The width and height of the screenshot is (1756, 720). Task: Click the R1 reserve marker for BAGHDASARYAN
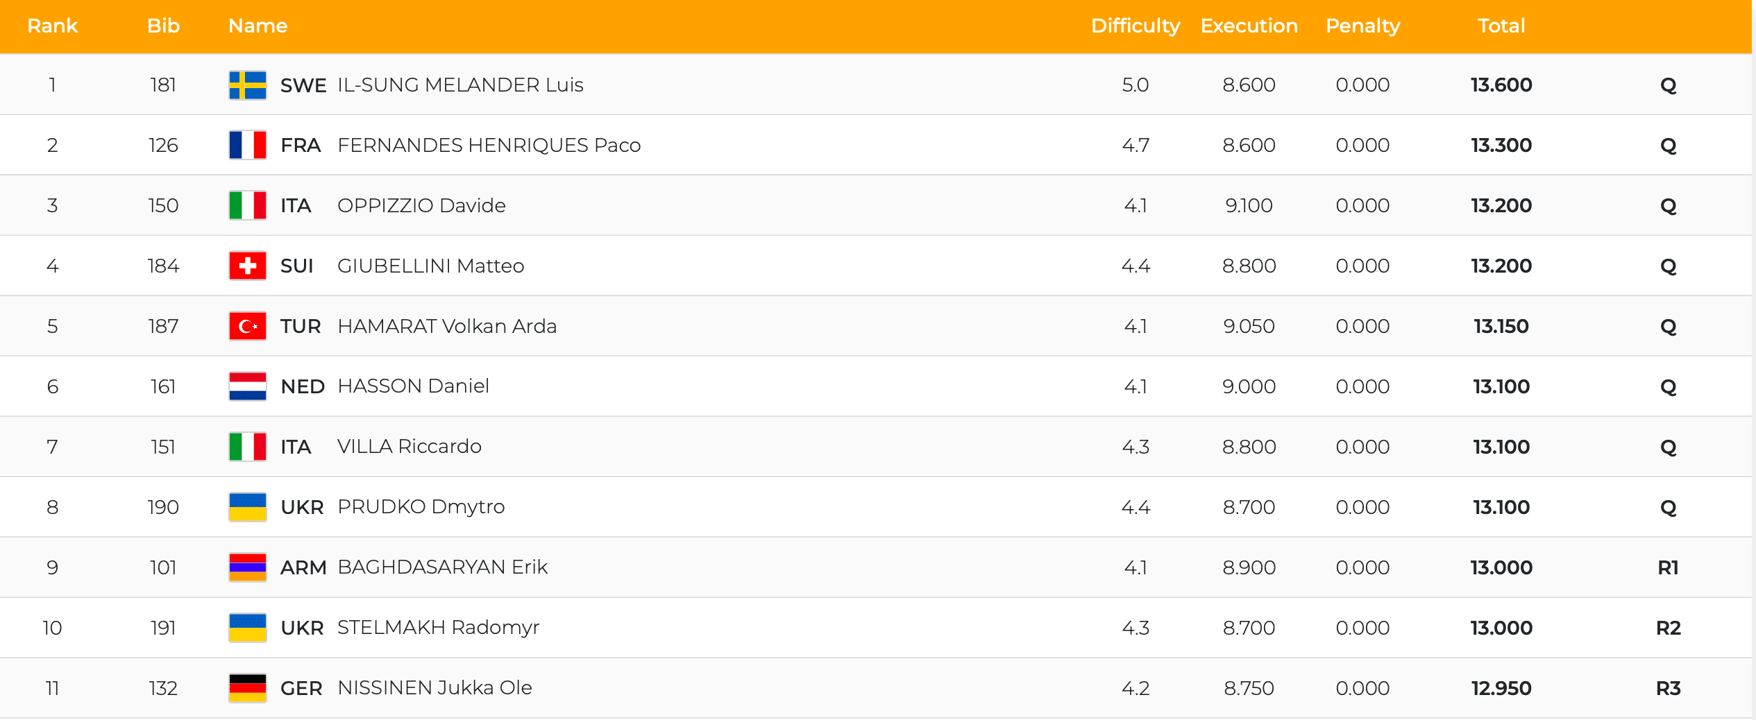pos(1668,568)
